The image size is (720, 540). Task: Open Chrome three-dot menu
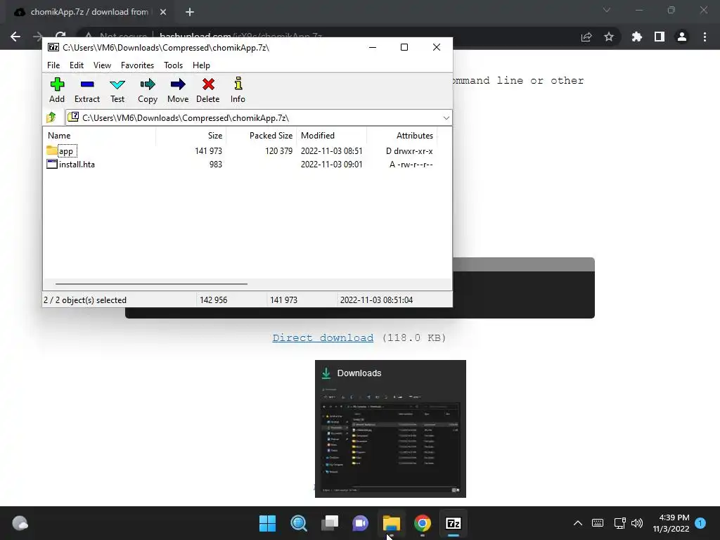(x=705, y=37)
